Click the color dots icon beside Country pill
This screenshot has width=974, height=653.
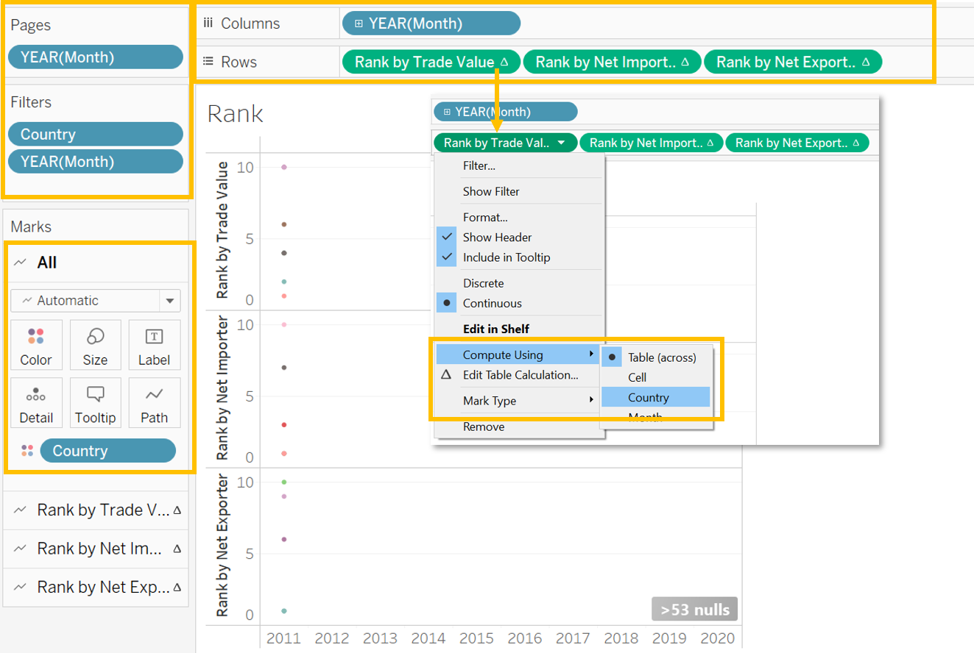tap(27, 451)
